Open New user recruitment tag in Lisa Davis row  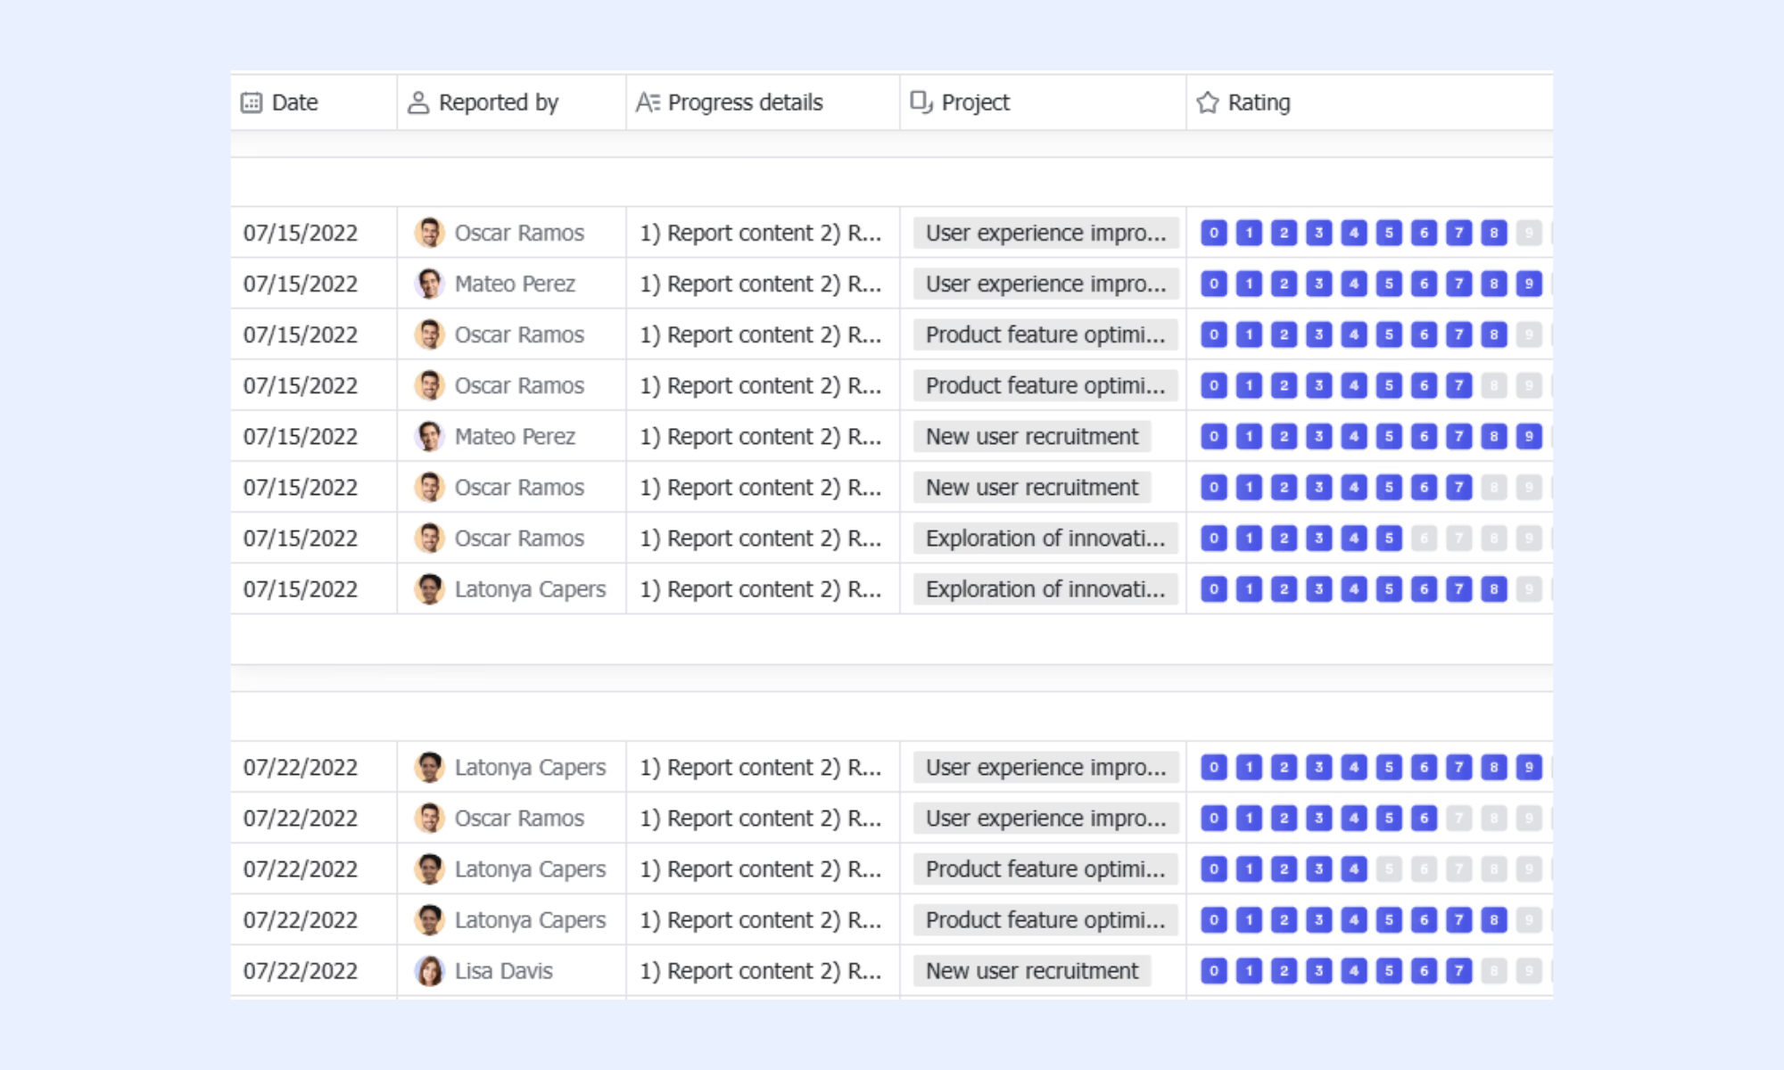coord(1032,970)
